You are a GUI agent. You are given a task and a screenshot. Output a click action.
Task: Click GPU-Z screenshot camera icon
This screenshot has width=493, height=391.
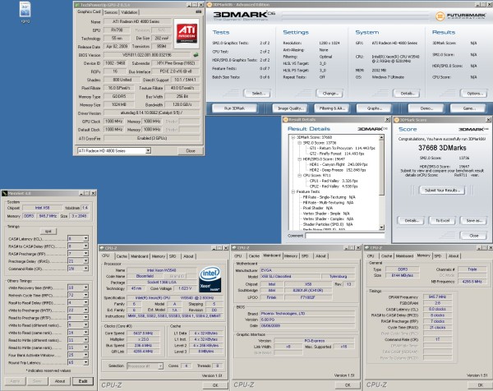click(x=198, y=12)
